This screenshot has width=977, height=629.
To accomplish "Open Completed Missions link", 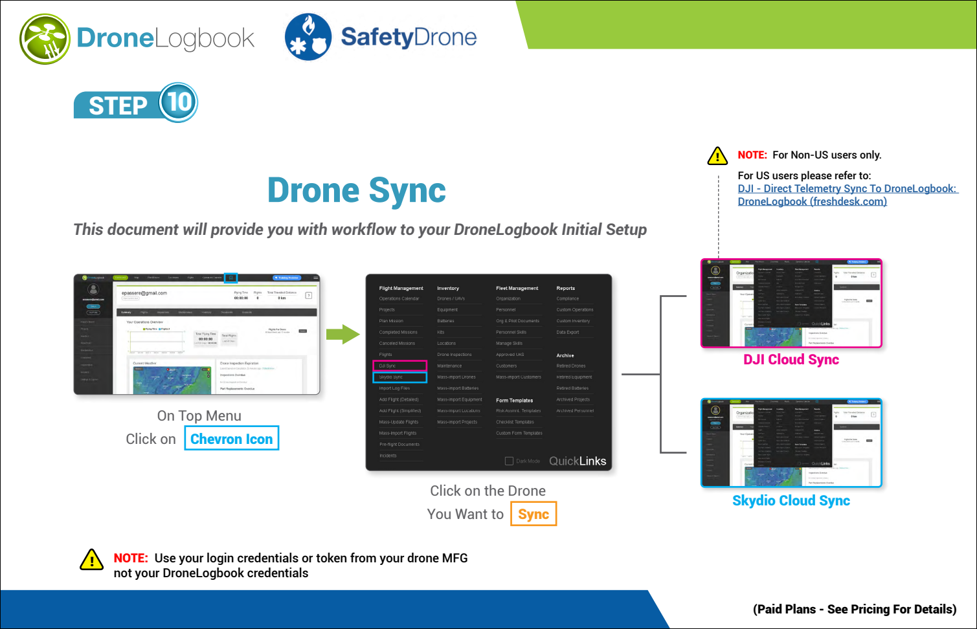I will [398, 332].
